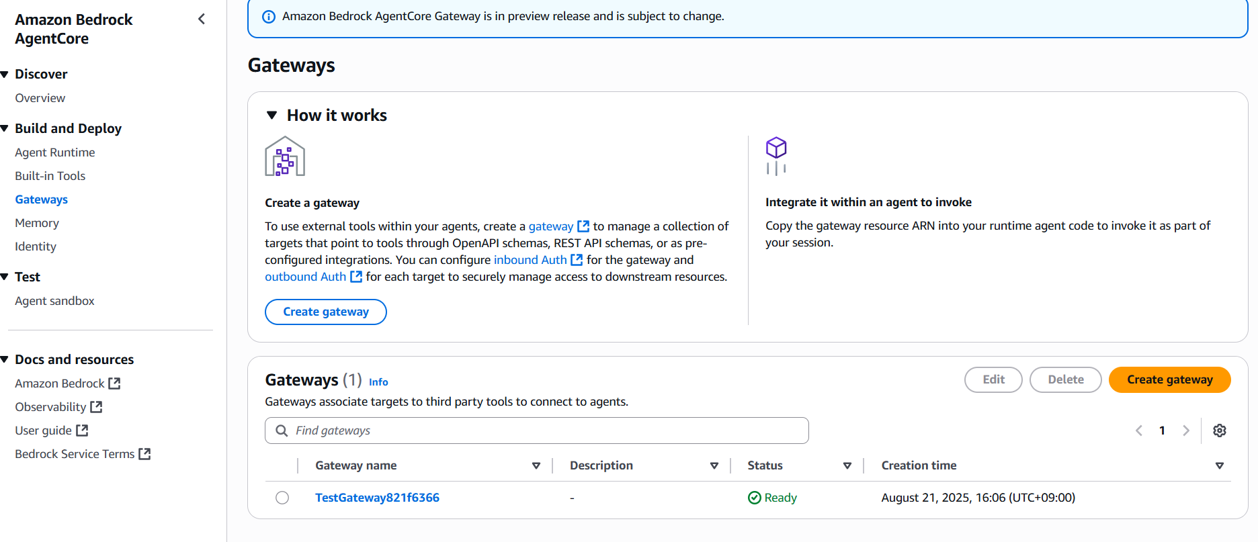Click external link icon beside Observability
The width and height of the screenshot is (1258, 542).
[x=96, y=407]
